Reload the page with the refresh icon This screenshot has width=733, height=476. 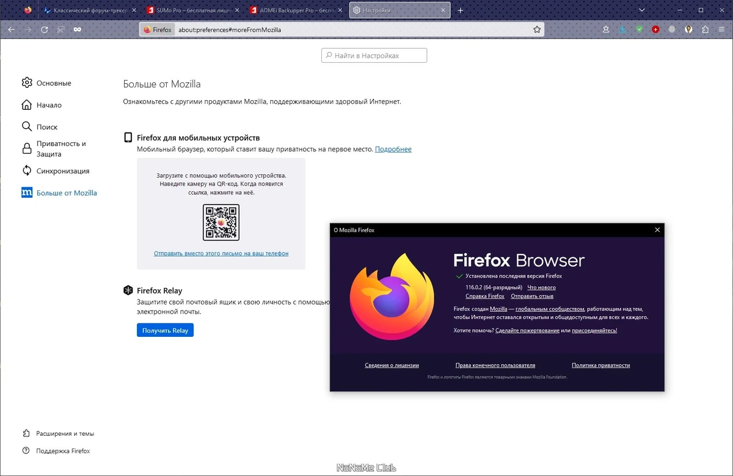click(x=45, y=29)
